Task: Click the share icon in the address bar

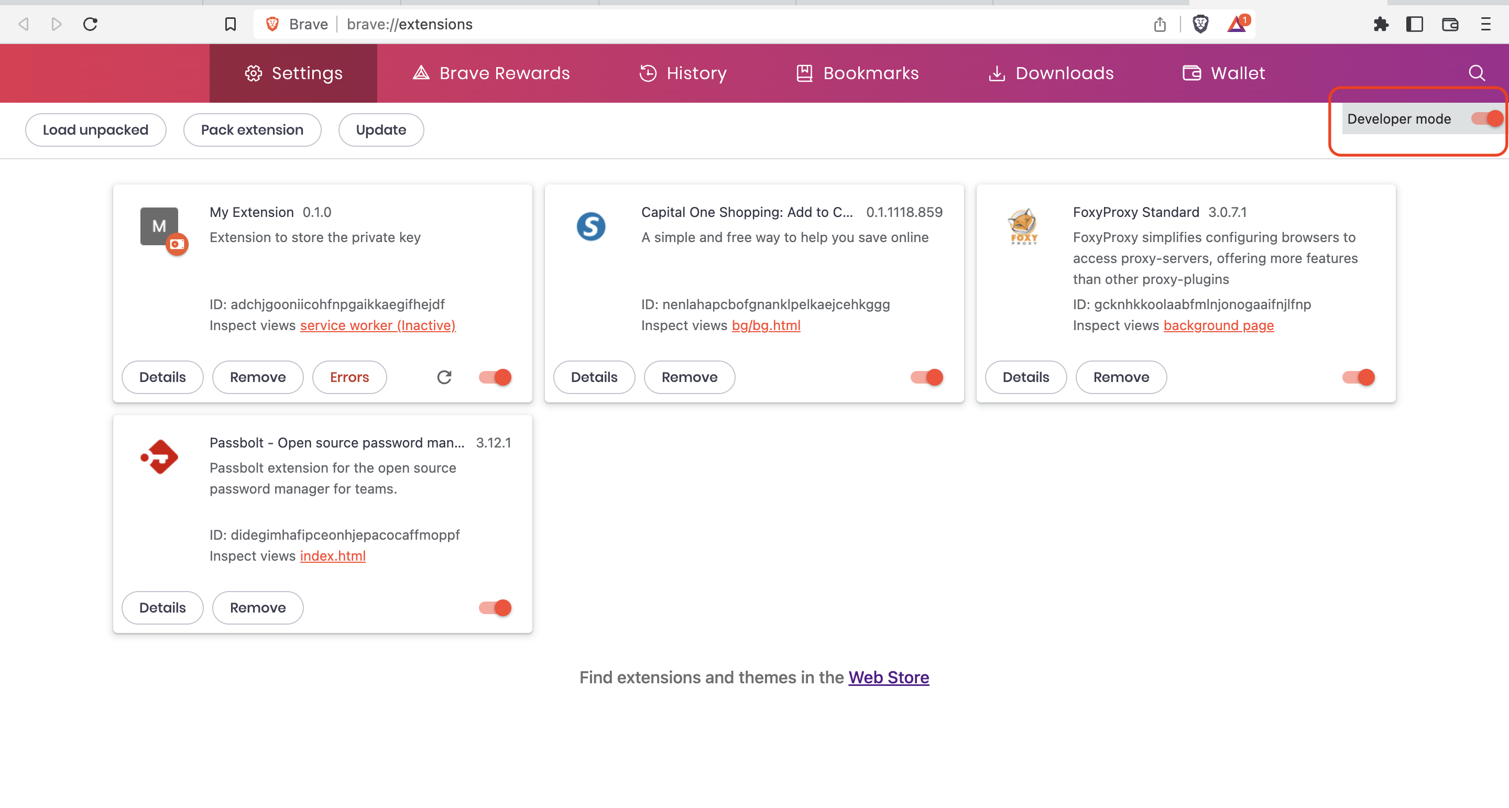Action: click(x=1160, y=24)
